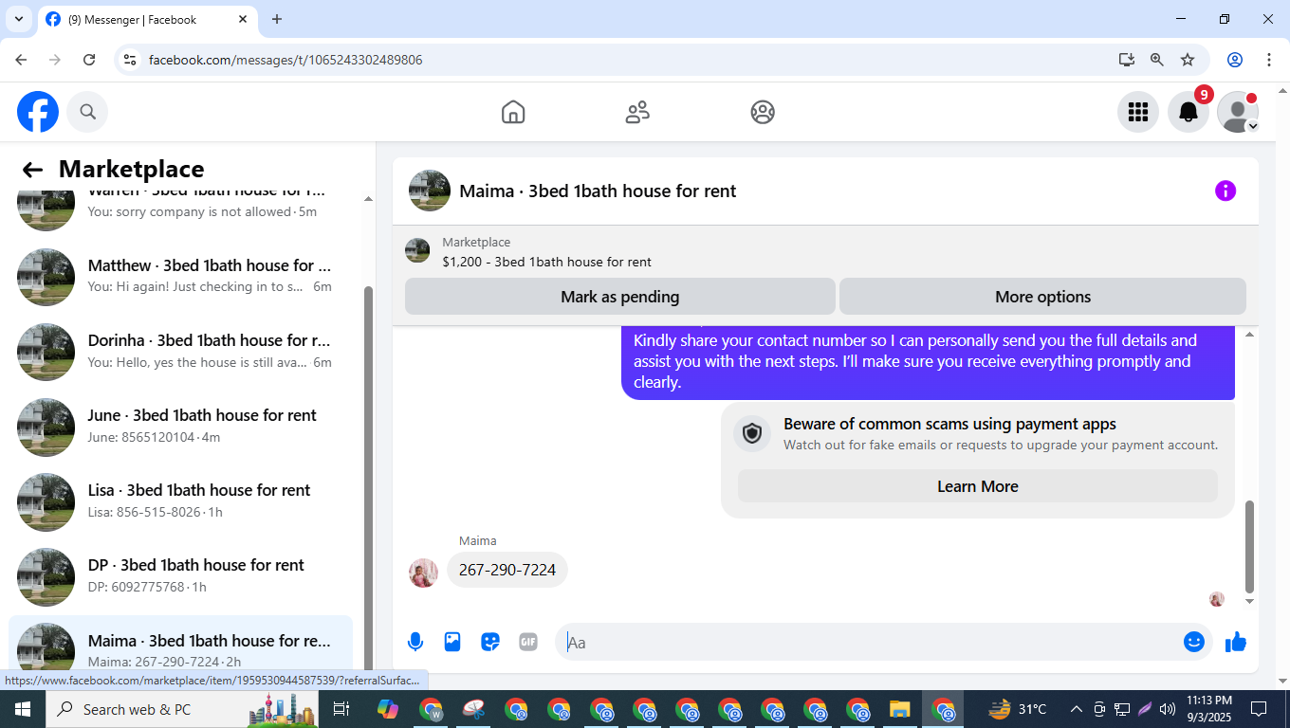The image size is (1290, 728).
Task: Open the zoom magnifier in address bar
Action: point(1156,60)
